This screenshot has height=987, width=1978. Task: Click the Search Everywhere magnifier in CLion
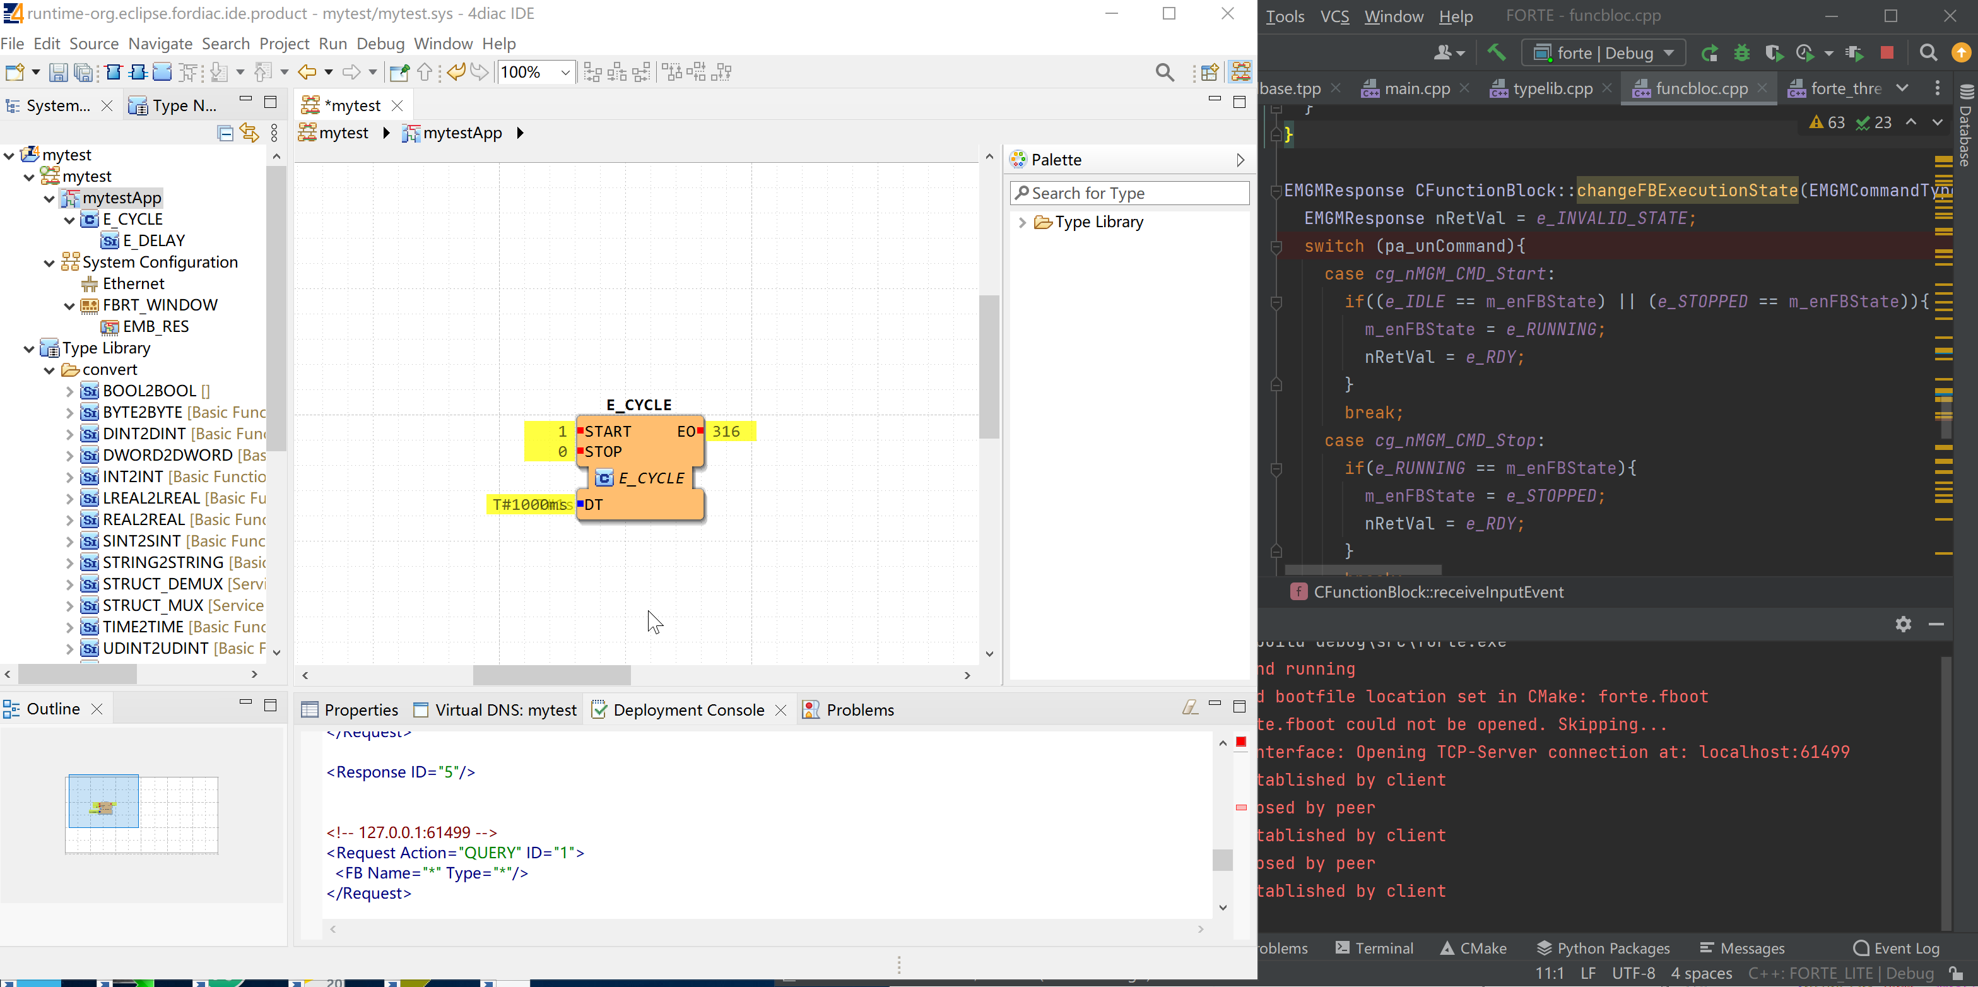pos(1928,53)
